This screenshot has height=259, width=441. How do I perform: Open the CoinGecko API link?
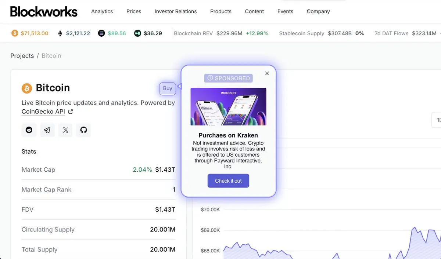click(x=43, y=112)
